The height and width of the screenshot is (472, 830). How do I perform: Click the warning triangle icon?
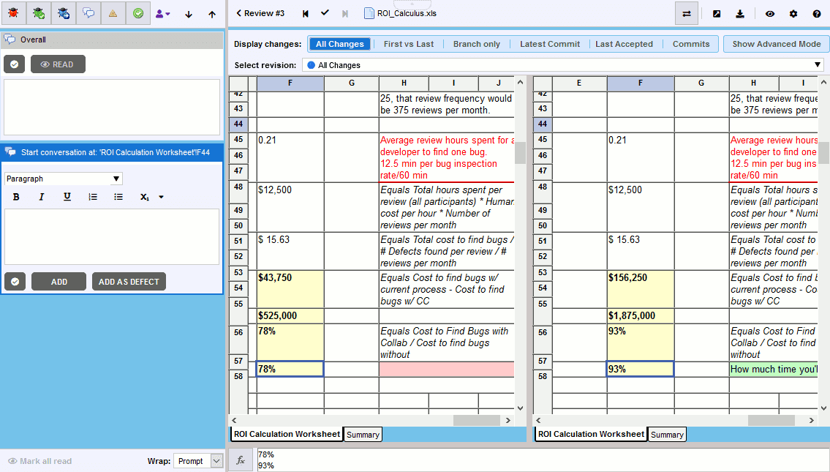(113, 13)
